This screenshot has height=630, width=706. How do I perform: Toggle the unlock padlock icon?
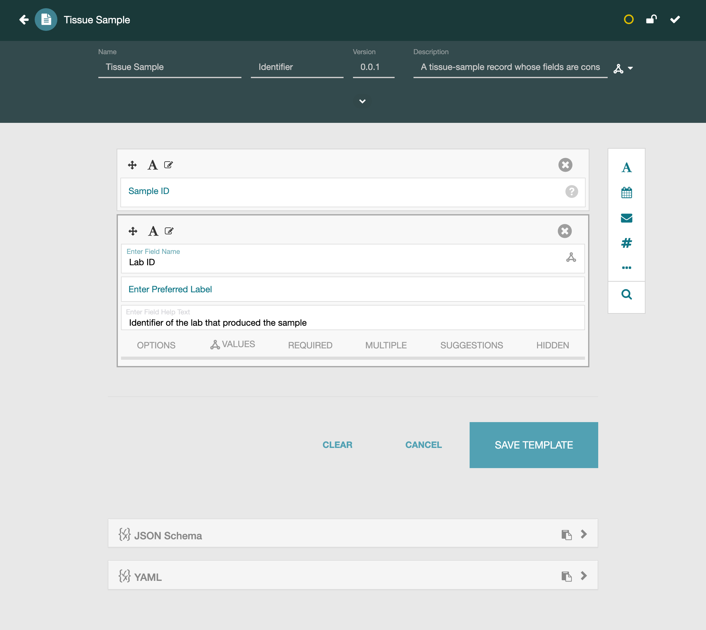tap(651, 20)
